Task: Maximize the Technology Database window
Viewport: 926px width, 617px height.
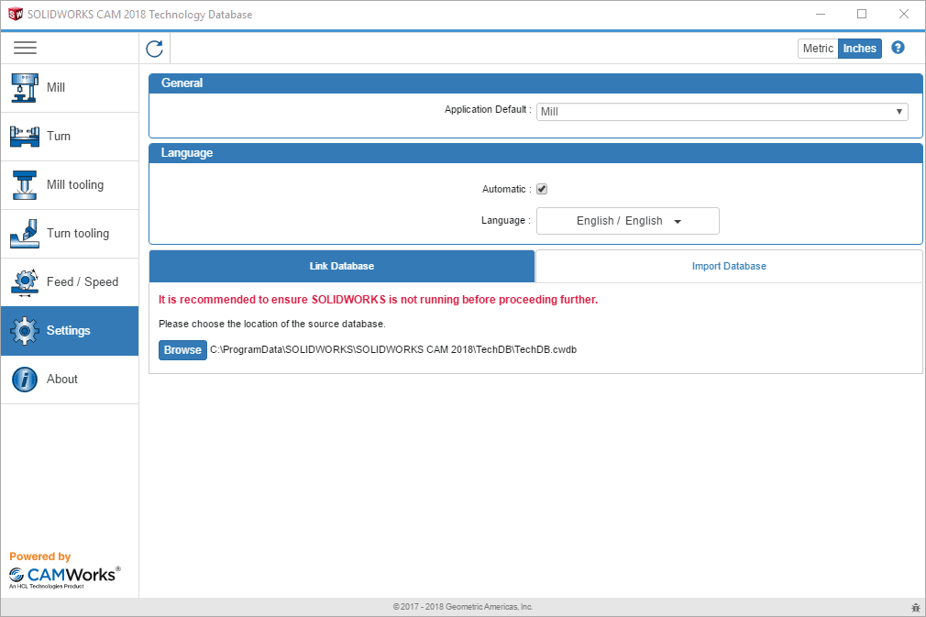Action: (862, 14)
